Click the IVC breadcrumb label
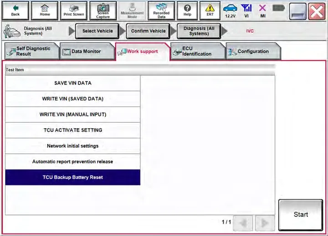The width and height of the screenshot is (328, 236). 250,31
